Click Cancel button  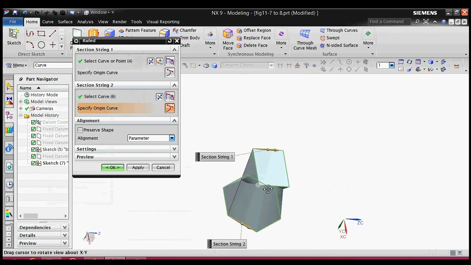tap(163, 167)
